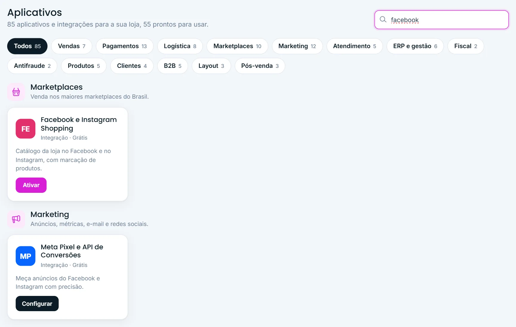Image resolution: width=516 pixels, height=327 pixels.
Task: Filter apps by B2B
Action: [173, 66]
